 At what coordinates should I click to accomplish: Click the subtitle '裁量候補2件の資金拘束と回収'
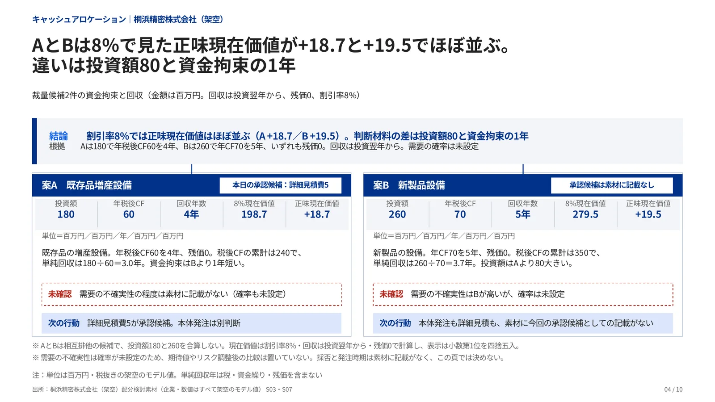click(x=197, y=95)
